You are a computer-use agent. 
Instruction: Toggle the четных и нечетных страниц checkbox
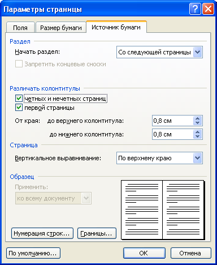(19, 99)
